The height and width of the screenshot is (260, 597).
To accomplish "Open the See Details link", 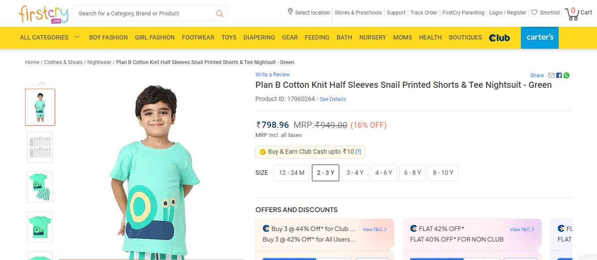I will [332, 99].
